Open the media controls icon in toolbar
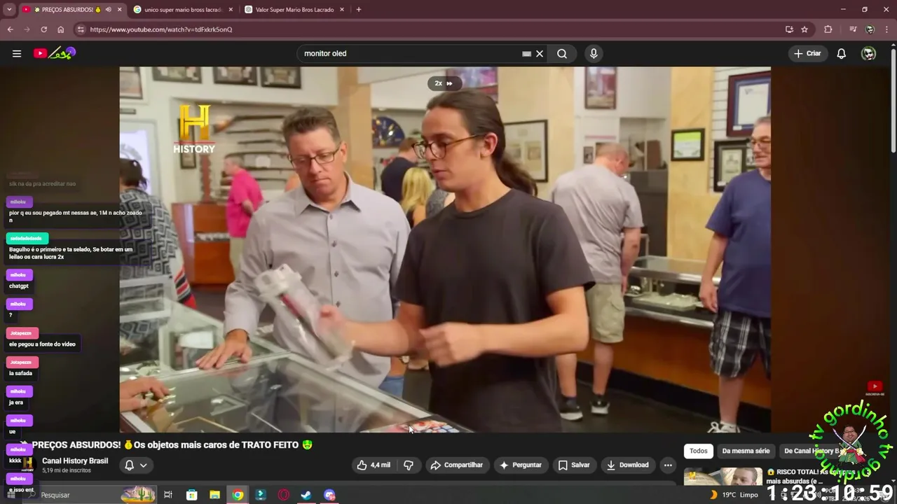The image size is (897, 504). (x=853, y=29)
